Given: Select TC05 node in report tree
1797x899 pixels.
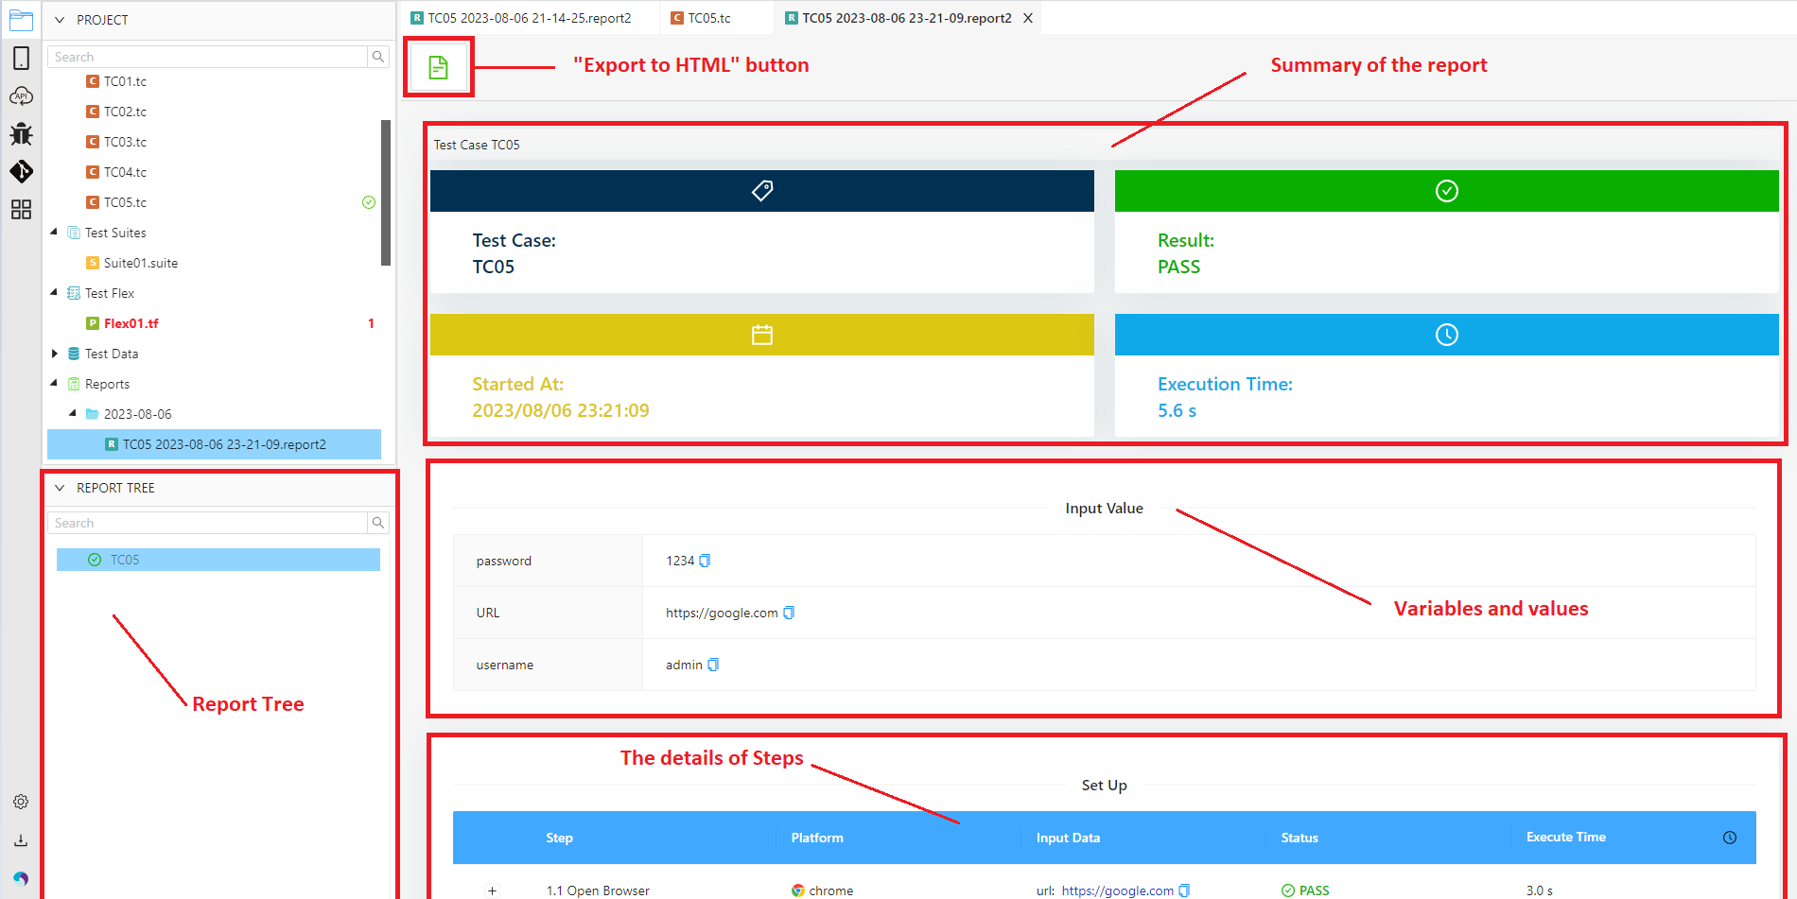Looking at the screenshot, I should coord(218,560).
